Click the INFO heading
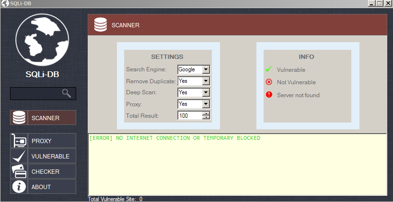 coord(306,56)
